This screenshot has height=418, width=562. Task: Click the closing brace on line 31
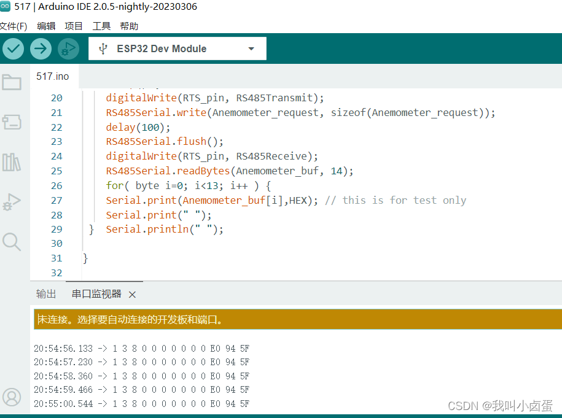[85, 258]
